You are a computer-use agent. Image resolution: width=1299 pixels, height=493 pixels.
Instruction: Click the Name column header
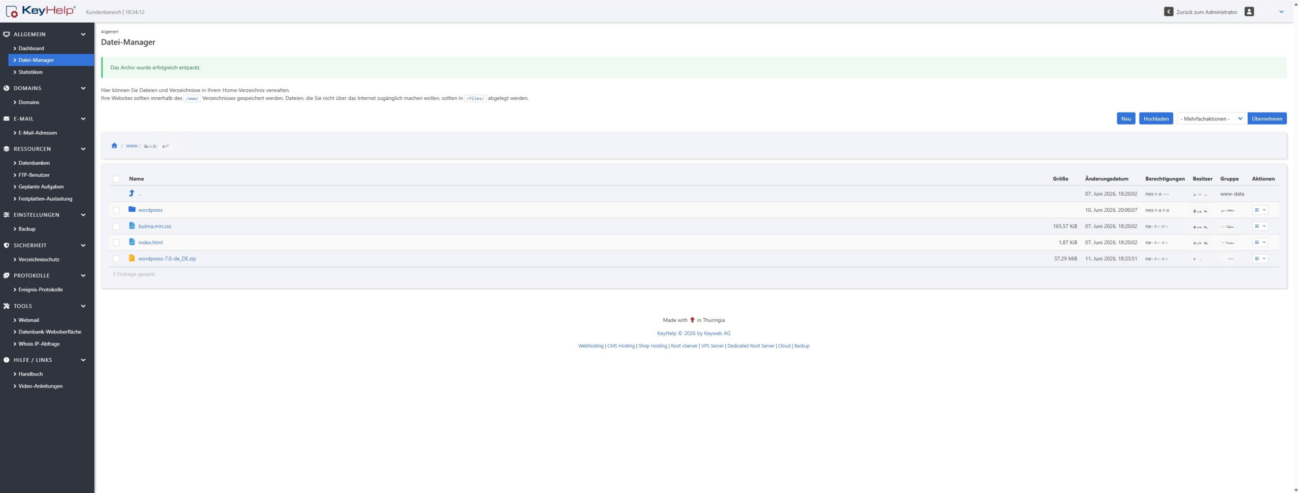[136, 178]
